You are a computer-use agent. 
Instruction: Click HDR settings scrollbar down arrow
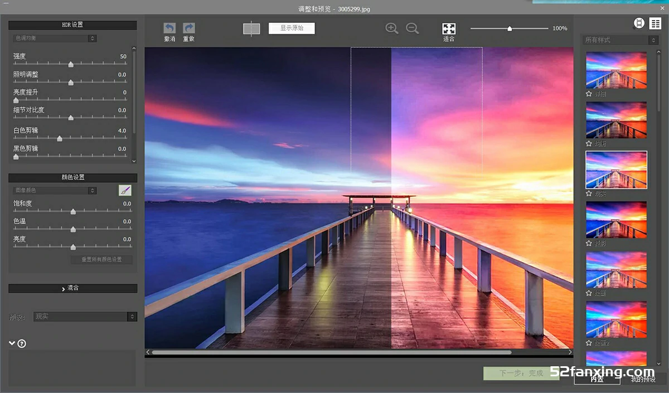[133, 161]
